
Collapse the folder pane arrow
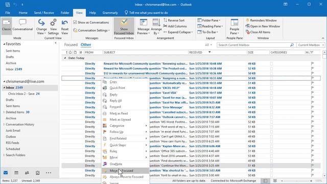(x=56, y=43)
